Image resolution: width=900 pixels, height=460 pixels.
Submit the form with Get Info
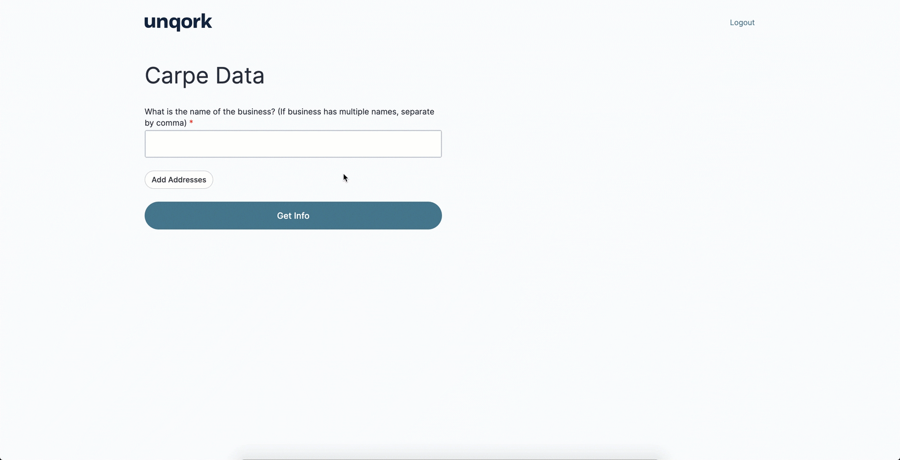point(293,216)
